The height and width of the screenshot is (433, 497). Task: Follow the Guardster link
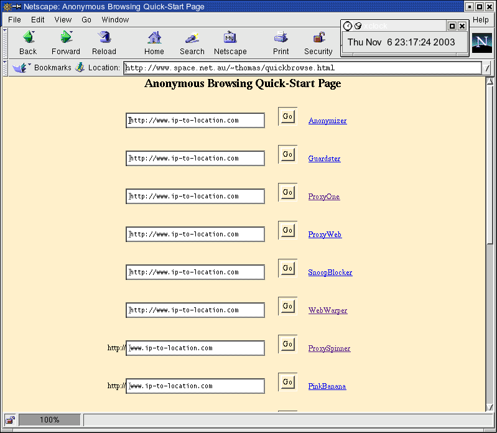[x=324, y=159]
